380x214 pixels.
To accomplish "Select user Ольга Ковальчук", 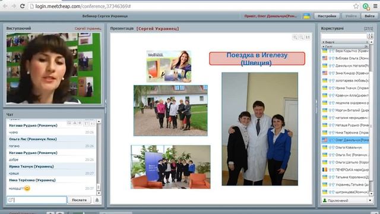I will [345, 147].
